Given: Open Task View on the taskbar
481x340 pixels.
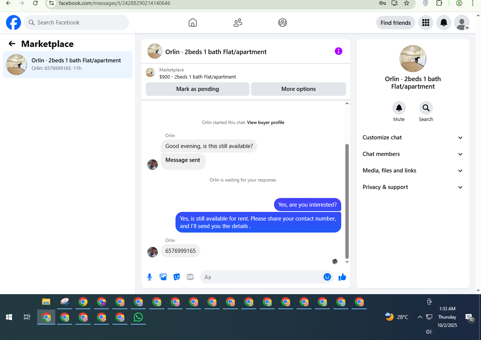Looking at the screenshot, I should 27,317.
